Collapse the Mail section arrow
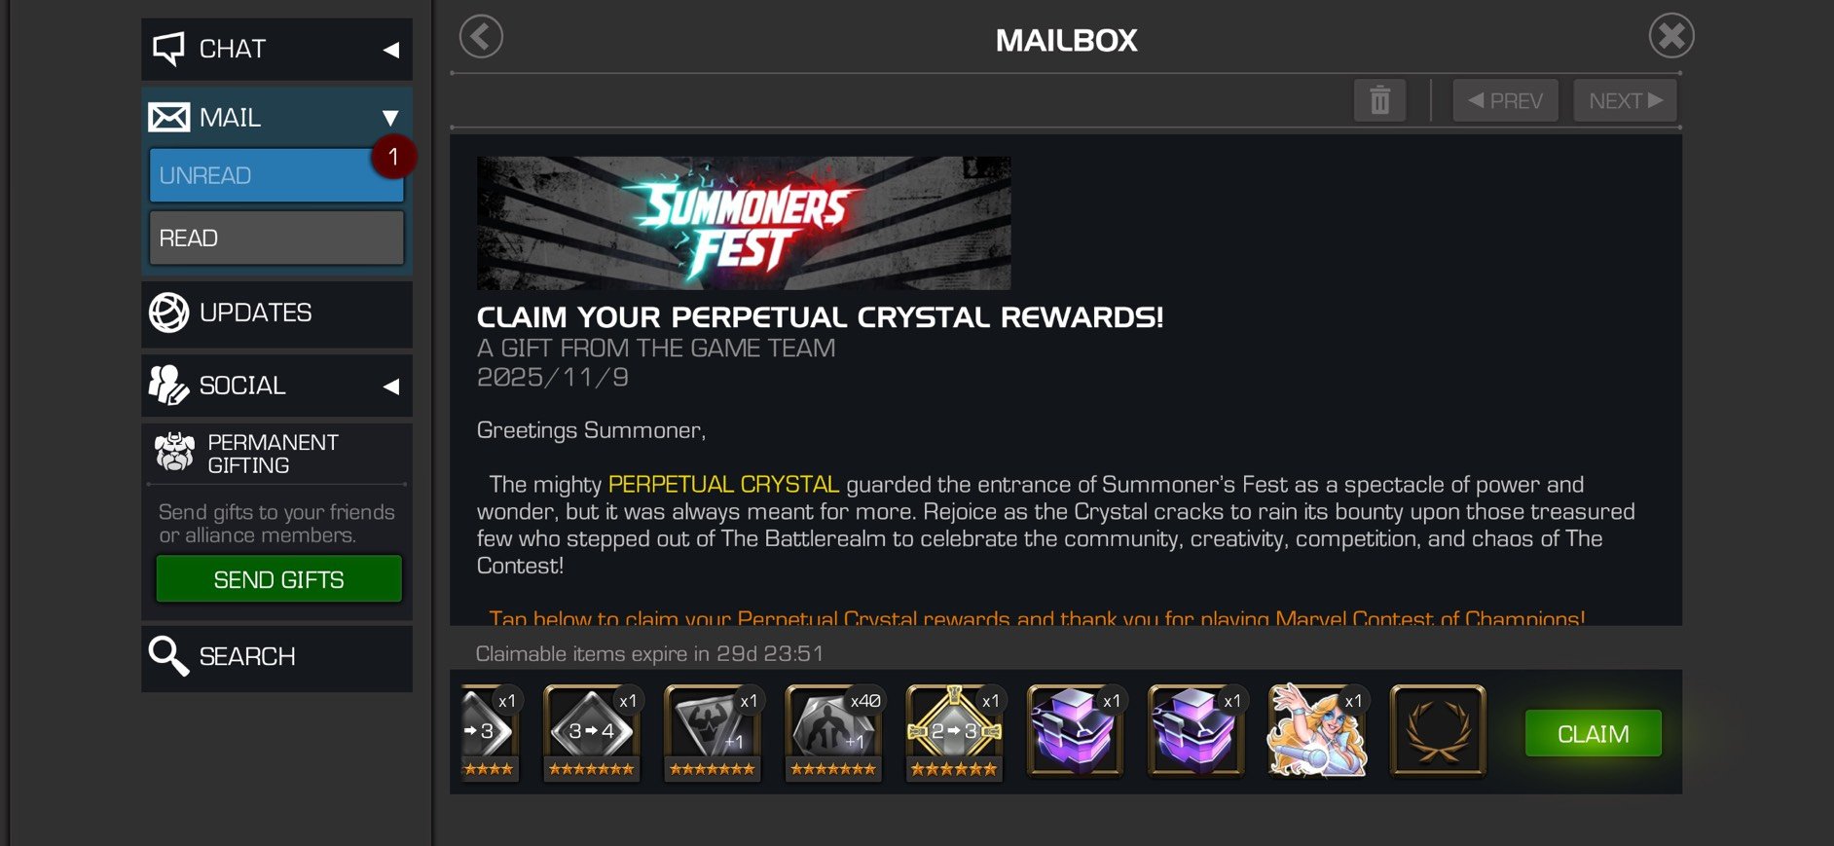The width and height of the screenshot is (1834, 846). pos(390,118)
